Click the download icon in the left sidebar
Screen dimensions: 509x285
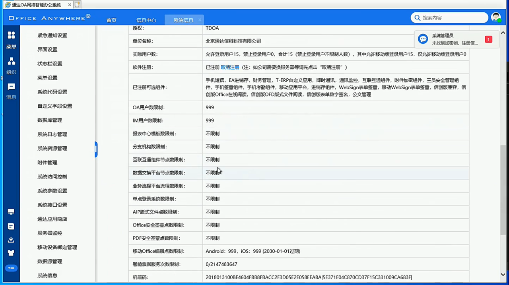11,240
